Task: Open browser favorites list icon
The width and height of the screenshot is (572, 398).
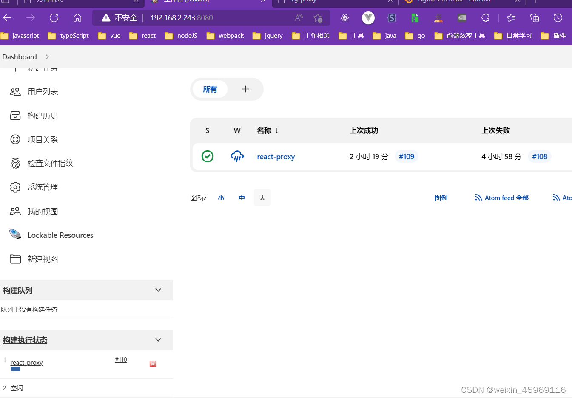Action: coord(511,18)
